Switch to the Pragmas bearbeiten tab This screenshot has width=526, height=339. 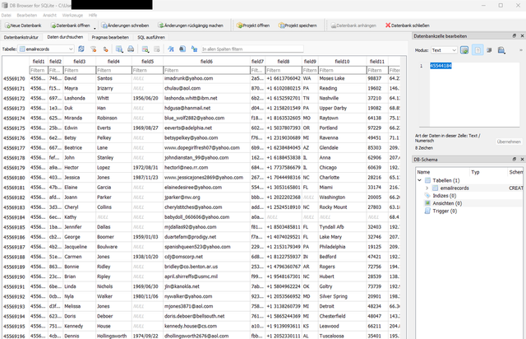[110, 37]
